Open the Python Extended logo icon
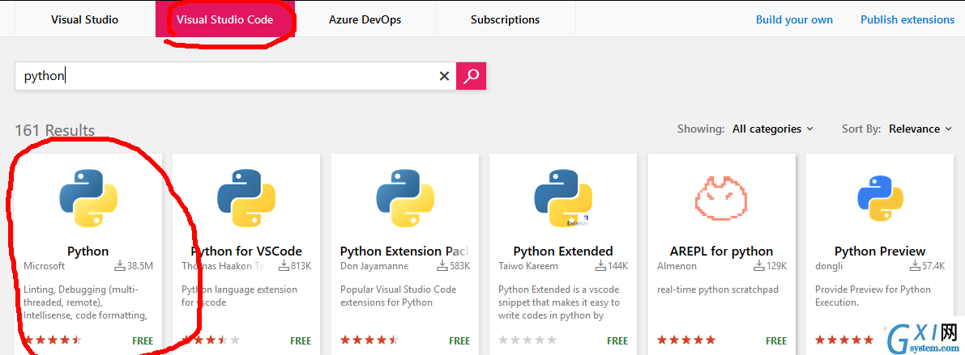Screen dimensions: 965x355 point(563,198)
